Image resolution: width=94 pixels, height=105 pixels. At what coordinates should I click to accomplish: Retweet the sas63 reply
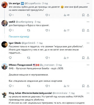tap(28, 30)
